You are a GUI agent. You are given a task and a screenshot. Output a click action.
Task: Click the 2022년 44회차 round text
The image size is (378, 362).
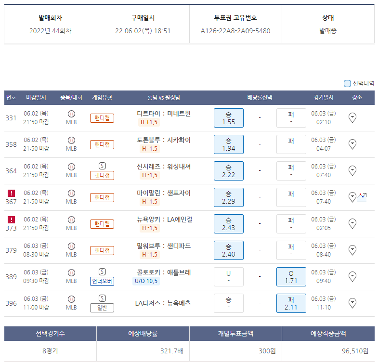pyautogui.click(x=51, y=31)
